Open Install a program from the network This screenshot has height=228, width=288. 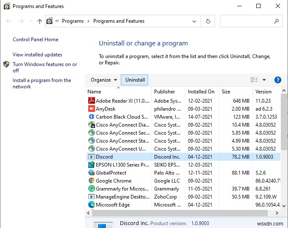click(42, 83)
